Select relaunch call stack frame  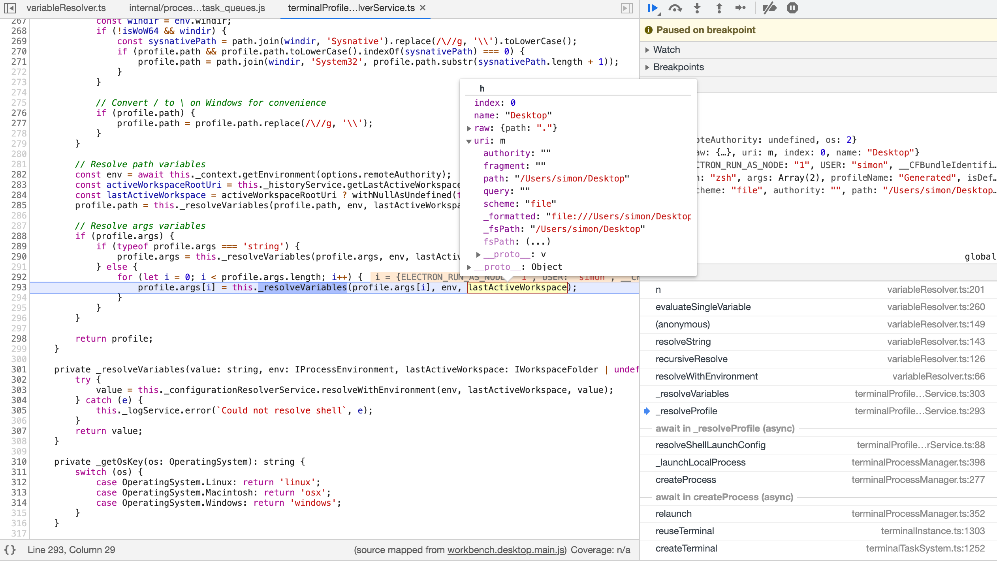tap(818, 514)
